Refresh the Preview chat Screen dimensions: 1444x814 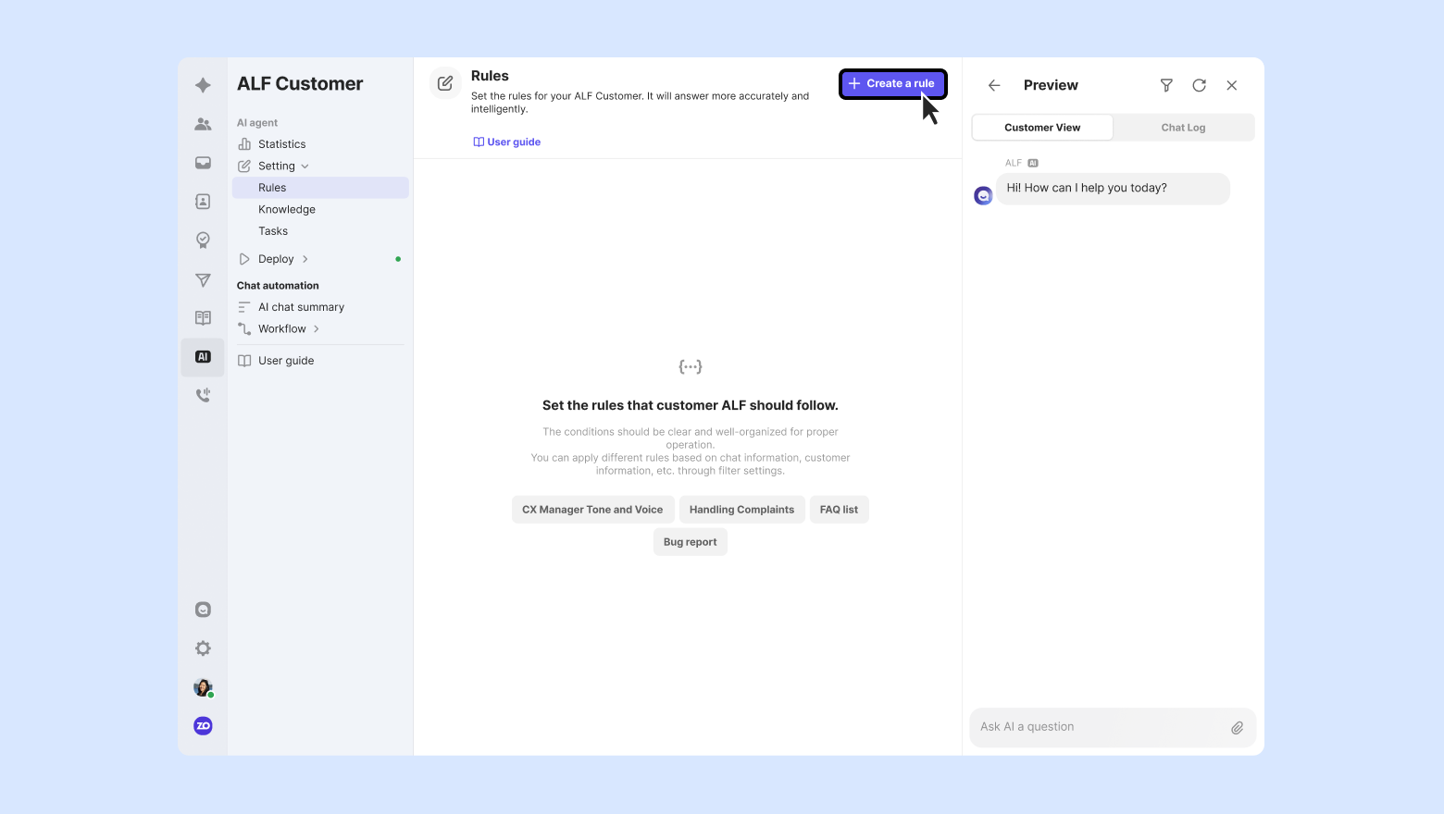click(x=1199, y=85)
